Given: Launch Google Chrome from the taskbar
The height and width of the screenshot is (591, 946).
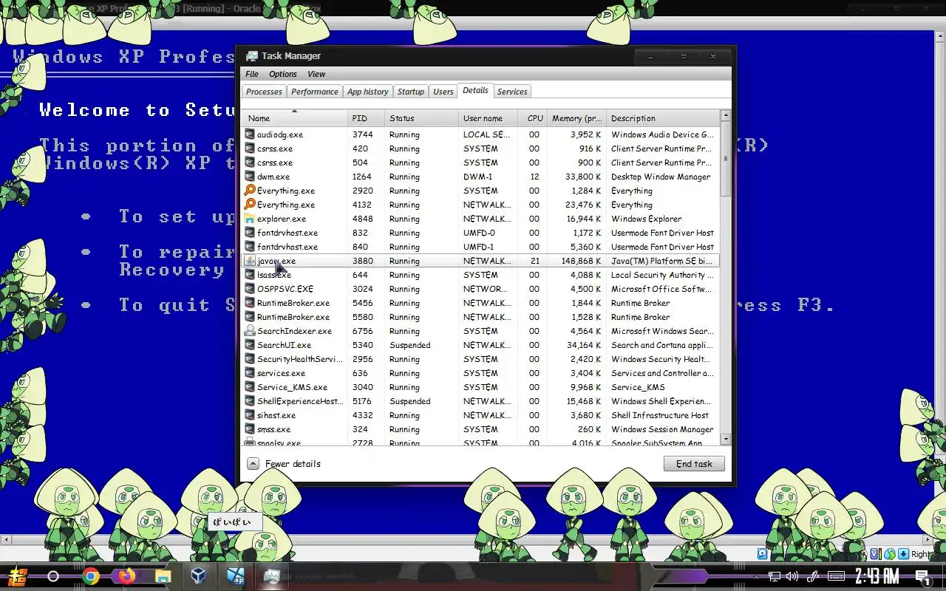Looking at the screenshot, I should tap(91, 576).
